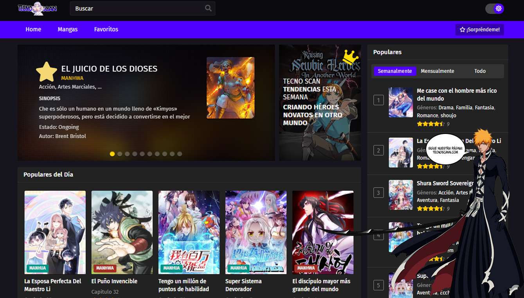Open El Puño Invencible cover thumbnail
The height and width of the screenshot is (298, 524).
(x=122, y=232)
